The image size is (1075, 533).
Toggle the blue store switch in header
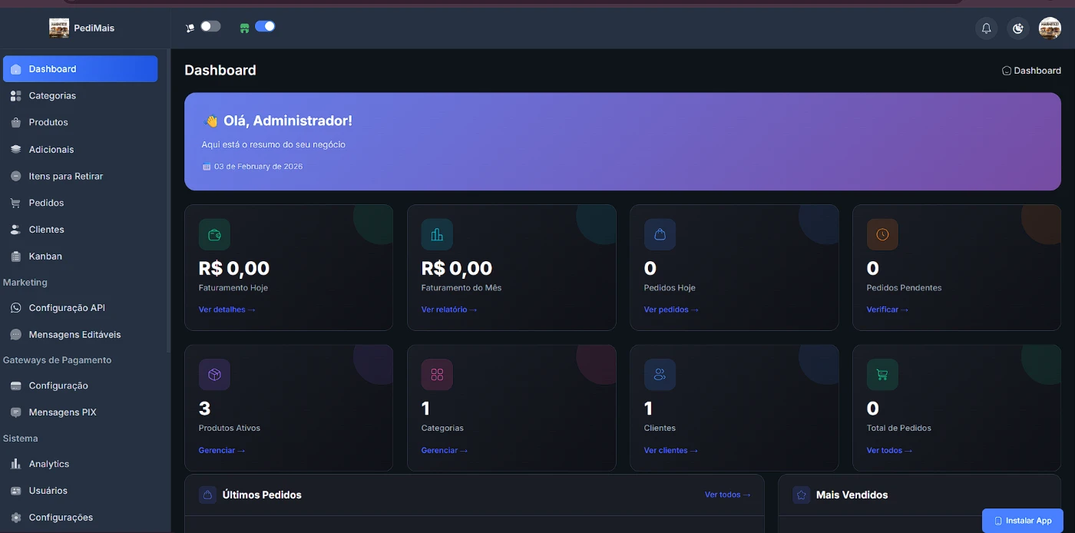coord(265,27)
